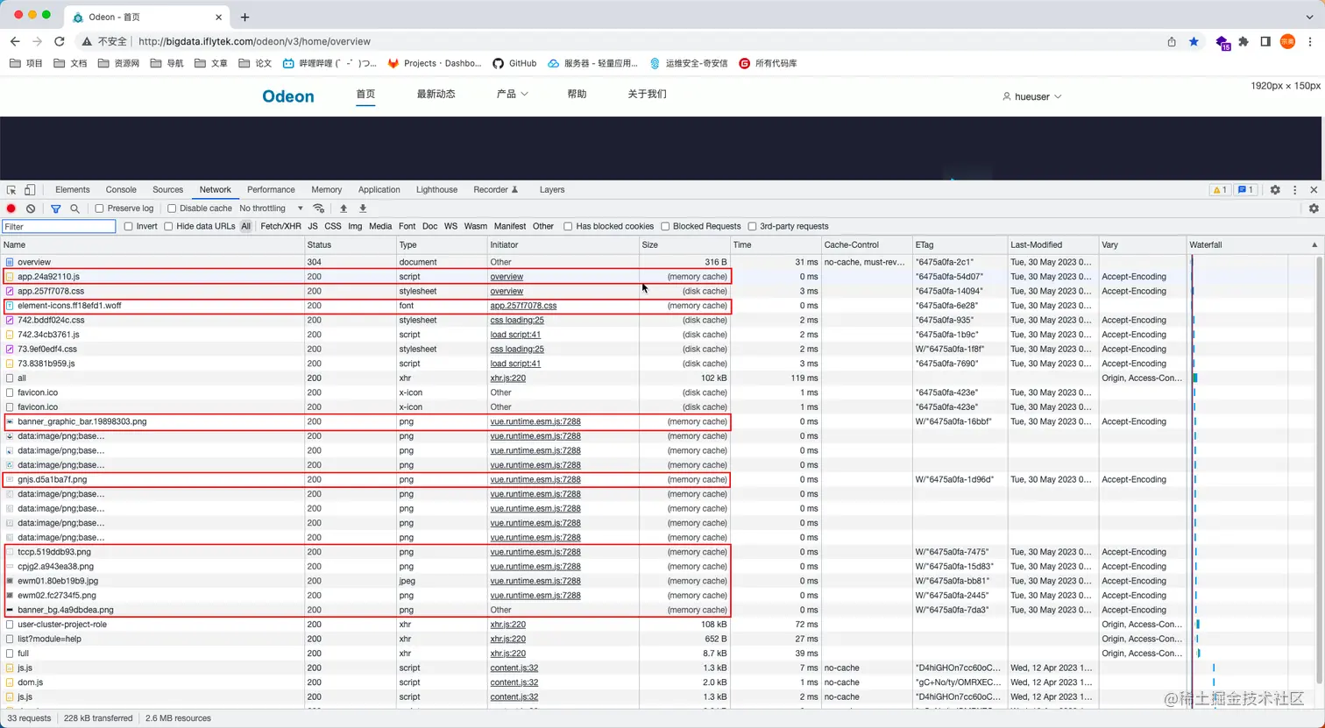The image size is (1325, 728).
Task: Select list?module=help request row
Action: 594,639
